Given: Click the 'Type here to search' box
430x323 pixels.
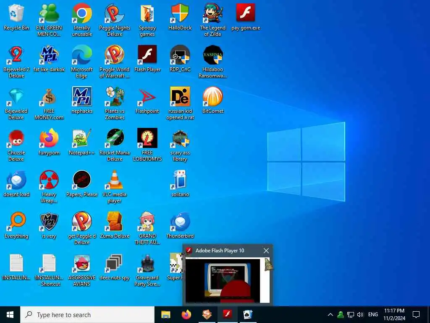Looking at the screenshot, I should [x=87, y=315].
